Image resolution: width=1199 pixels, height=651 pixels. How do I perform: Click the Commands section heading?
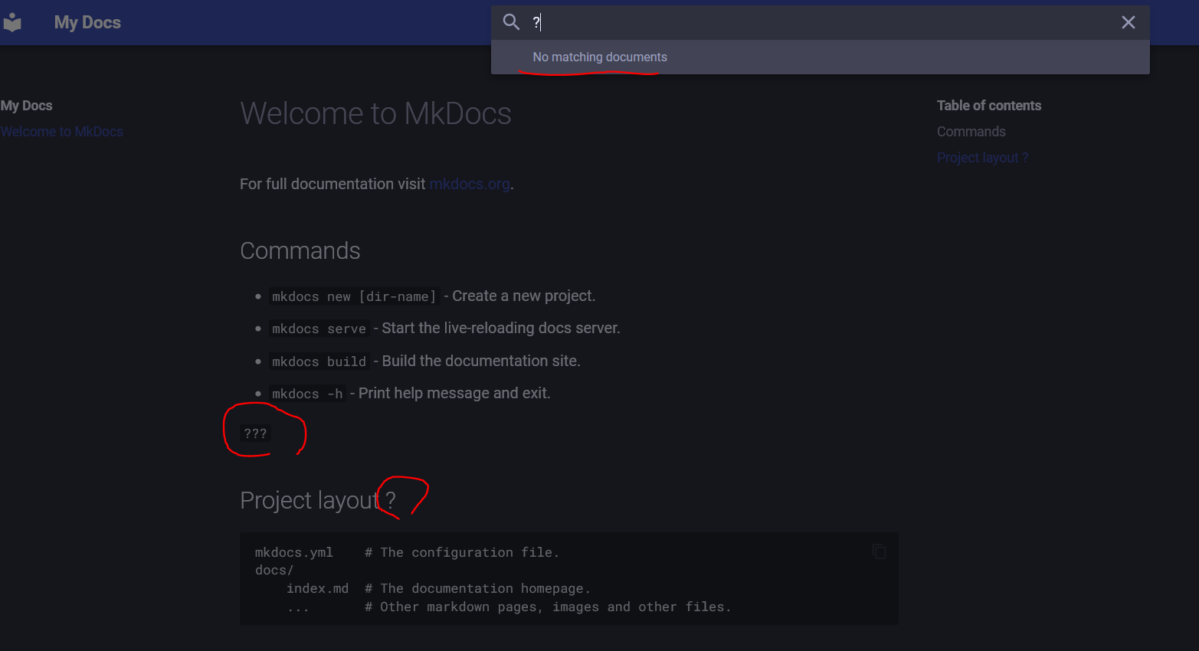[x=300, y=251]
